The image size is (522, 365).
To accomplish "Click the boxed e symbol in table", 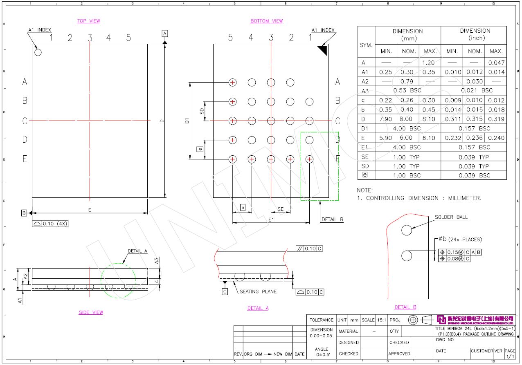I will click(365, 175).
